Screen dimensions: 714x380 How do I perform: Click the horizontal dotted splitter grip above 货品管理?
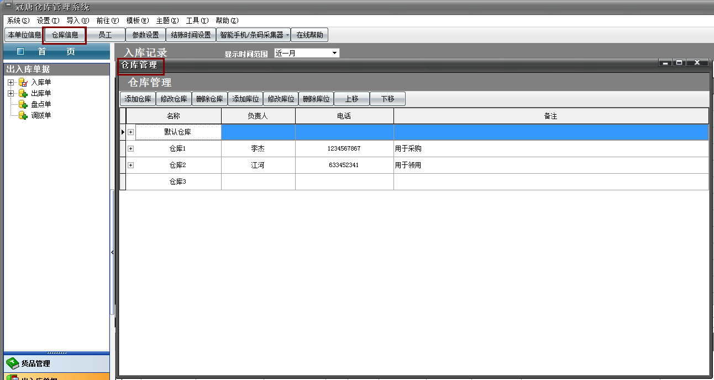click(x=56, y=353)
